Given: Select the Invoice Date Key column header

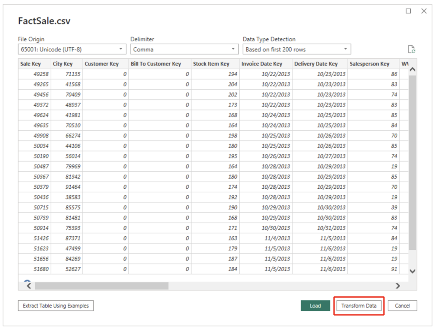Looking at the screenshot, I should (266, 64).
